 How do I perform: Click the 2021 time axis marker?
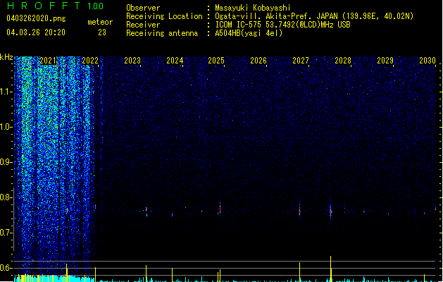point(48,61)
